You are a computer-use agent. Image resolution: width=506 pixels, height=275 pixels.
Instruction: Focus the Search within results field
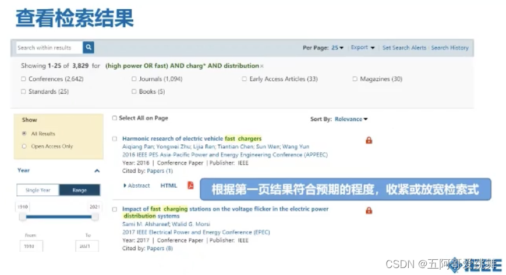click(x=49, y=48)
